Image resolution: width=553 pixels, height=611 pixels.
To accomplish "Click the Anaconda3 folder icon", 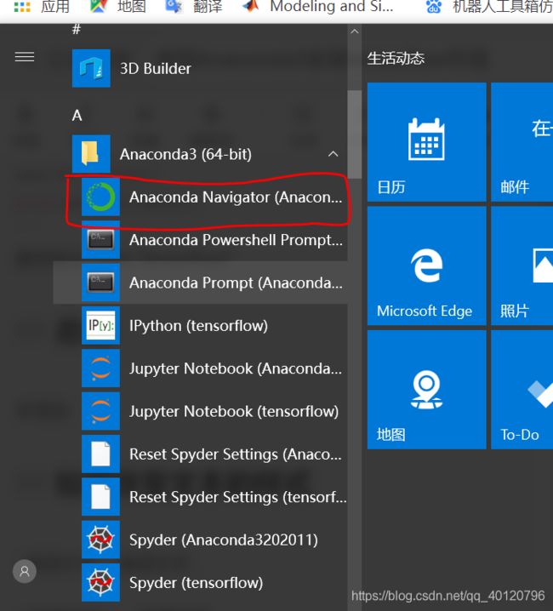I will (91, 154).
